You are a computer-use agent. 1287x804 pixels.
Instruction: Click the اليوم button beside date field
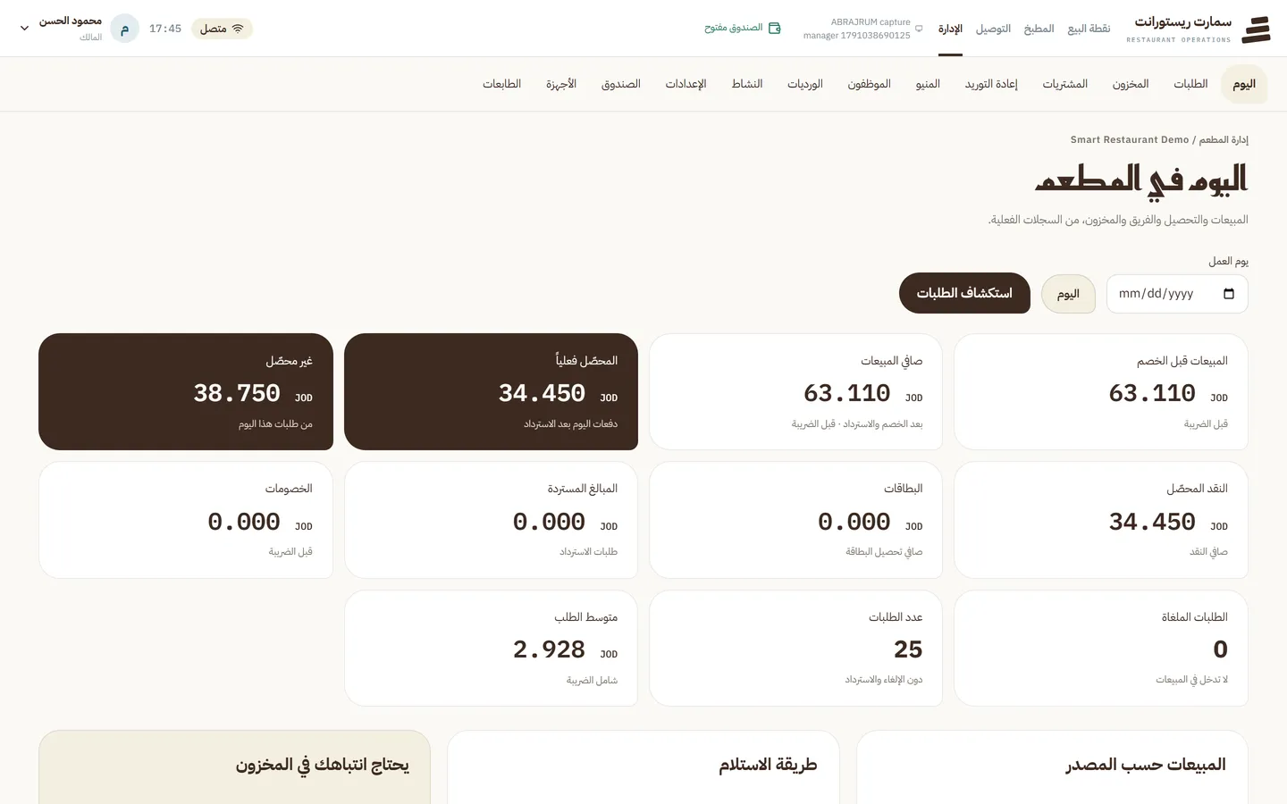point(1068,294)
